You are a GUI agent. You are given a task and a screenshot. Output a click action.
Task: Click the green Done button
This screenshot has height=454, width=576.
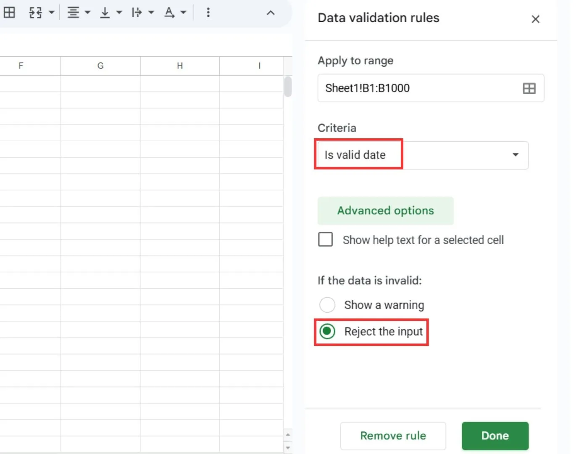click(495, 436)
